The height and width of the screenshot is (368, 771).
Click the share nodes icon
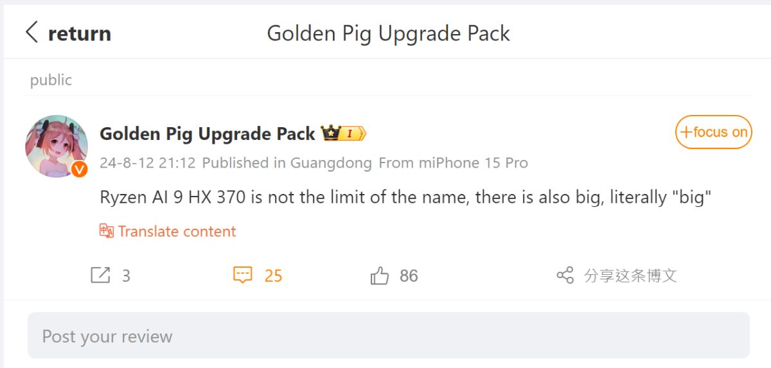coord(565,276)
